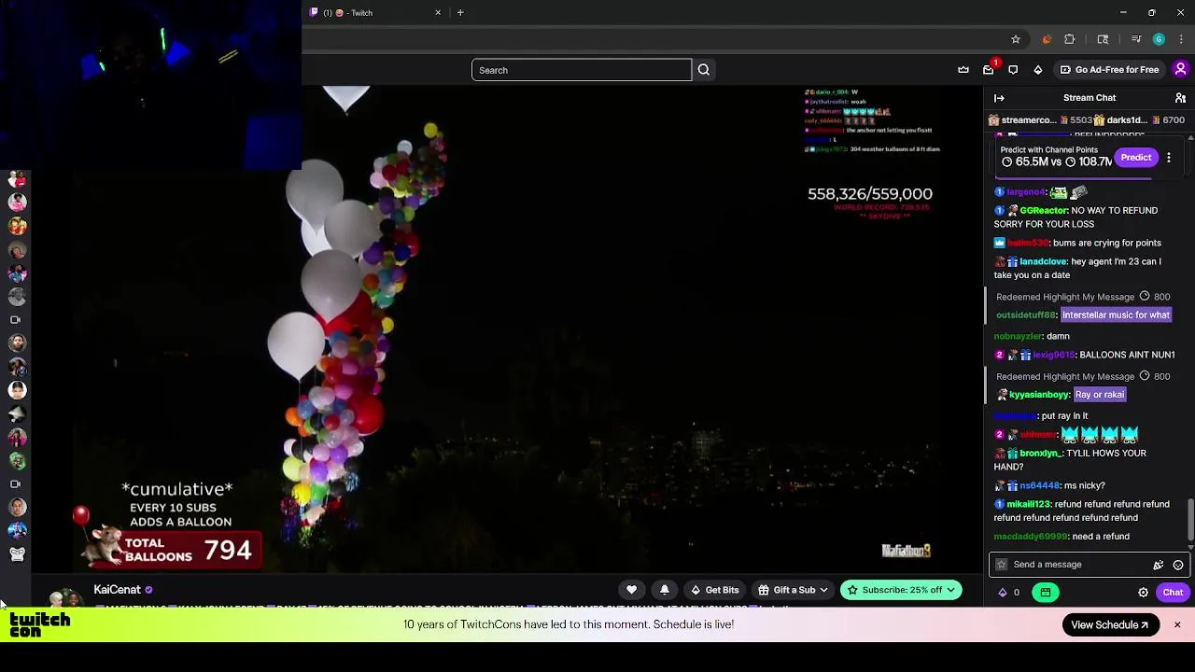The width and height of the screenshot is (1195, 672).
Task: Open the browser extensions puzzle icon
Action: (1070, 39)
